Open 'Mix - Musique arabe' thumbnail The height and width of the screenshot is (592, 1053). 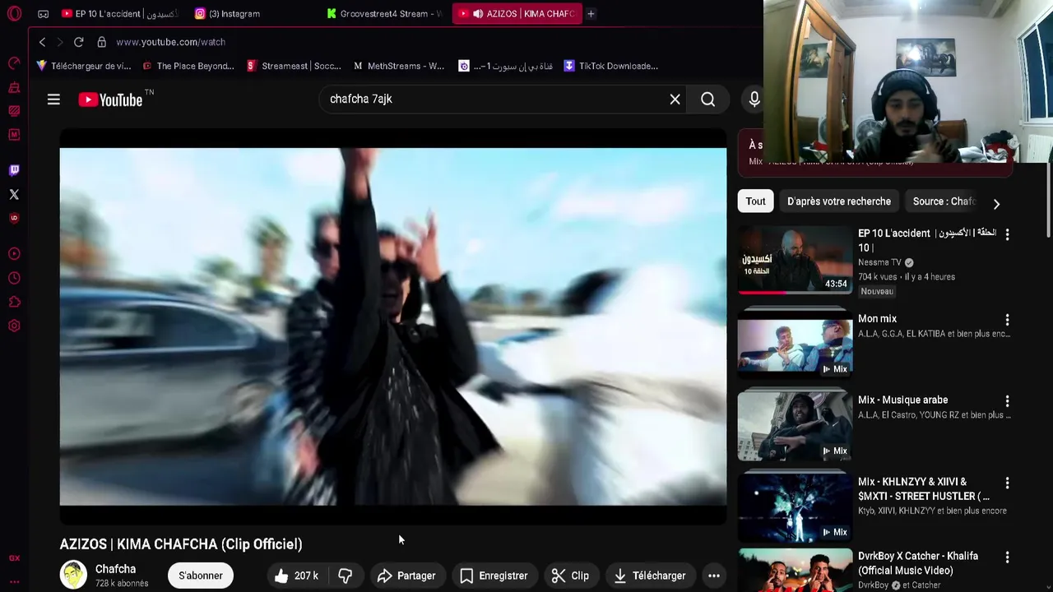(x=795, y=426)
